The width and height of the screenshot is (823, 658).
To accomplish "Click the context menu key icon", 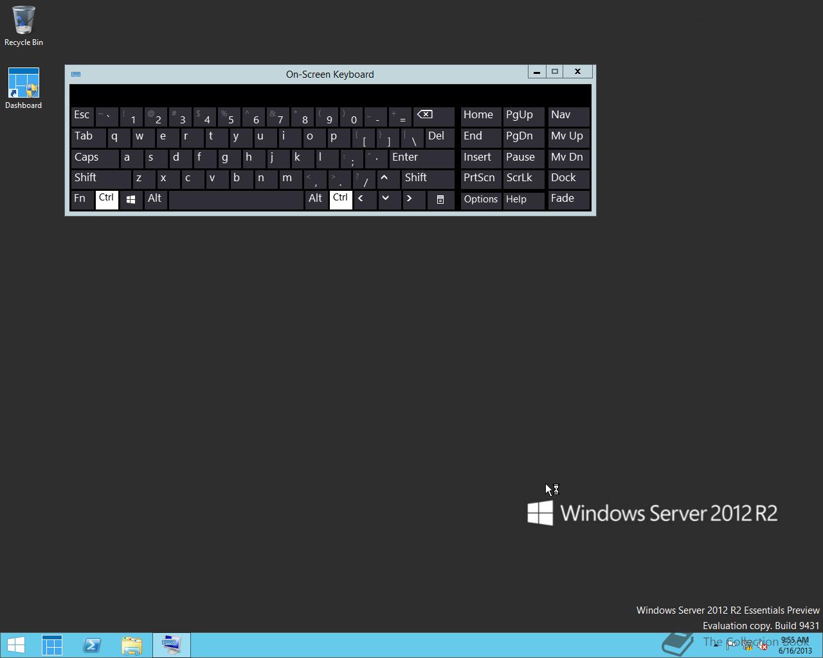I will click(440, 200).
